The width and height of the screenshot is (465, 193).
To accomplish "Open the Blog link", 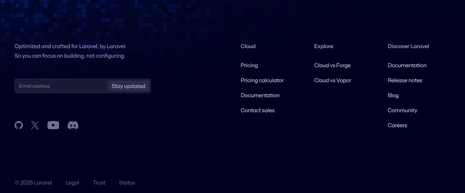I will pos(393,95).
